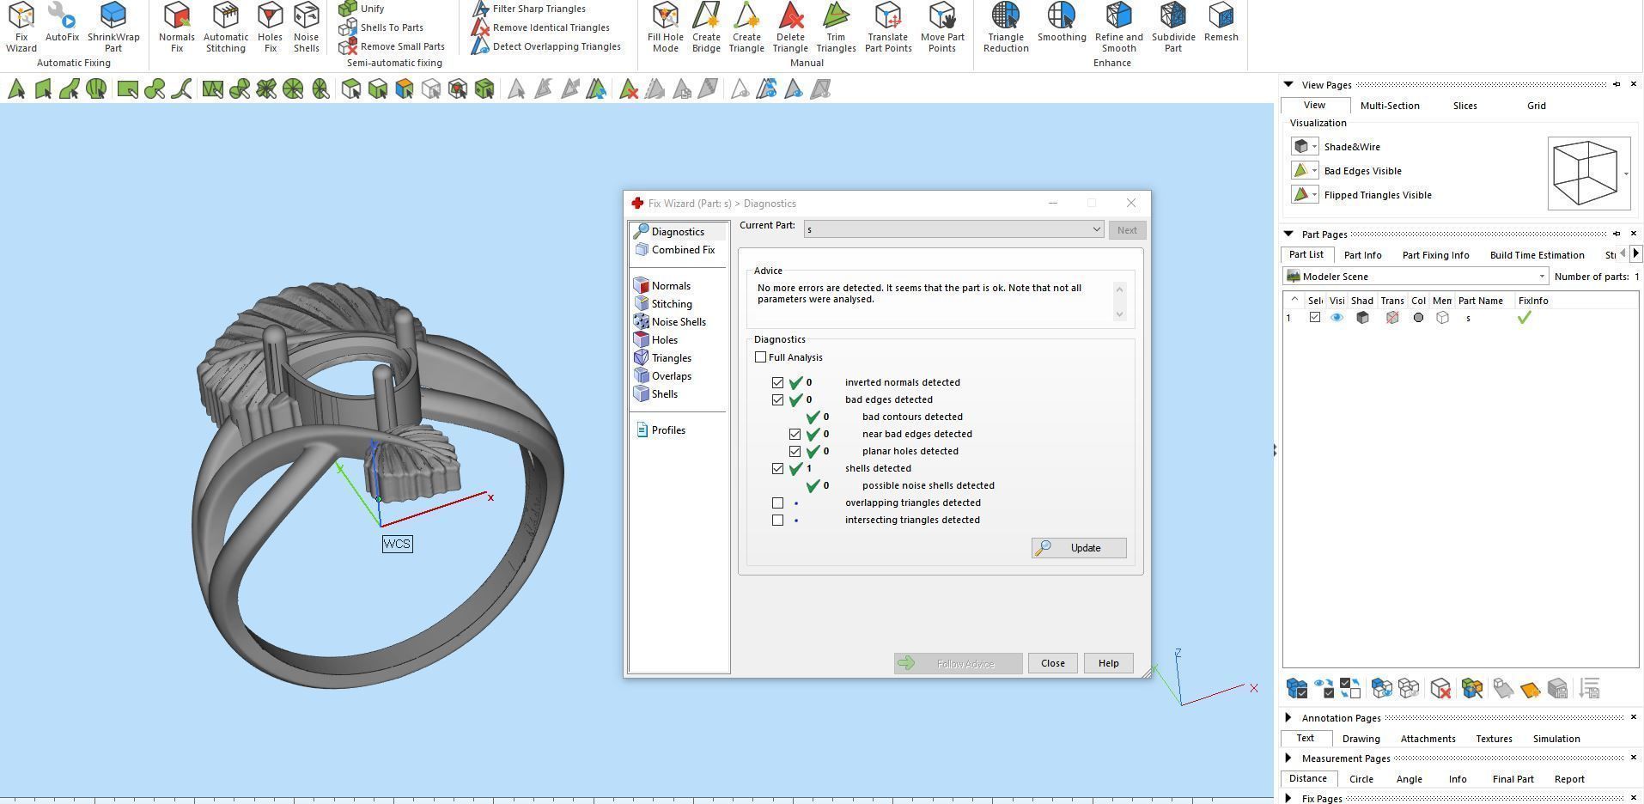Click Remove Small Parts
The width and height of the screenshot is (1644, 804).
[x=393, y=46]
